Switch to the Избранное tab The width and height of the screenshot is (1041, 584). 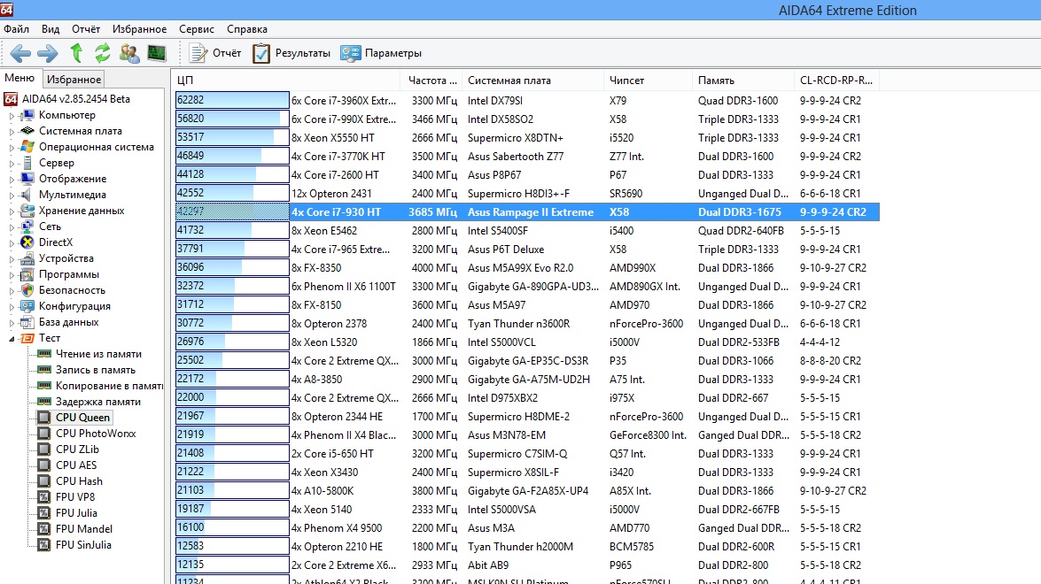point(74,80)
